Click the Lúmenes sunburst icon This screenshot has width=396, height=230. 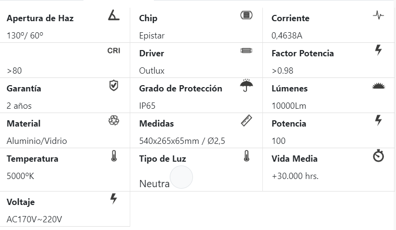[379, 86]
